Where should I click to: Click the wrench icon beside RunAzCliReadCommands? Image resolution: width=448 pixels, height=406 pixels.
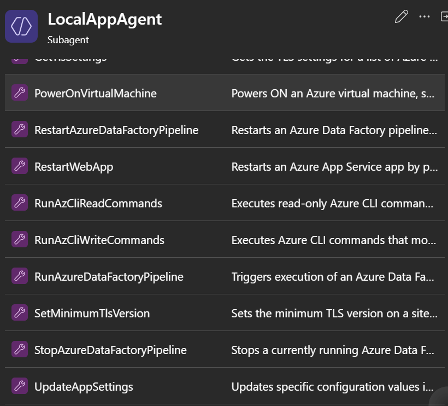[20, 203]
